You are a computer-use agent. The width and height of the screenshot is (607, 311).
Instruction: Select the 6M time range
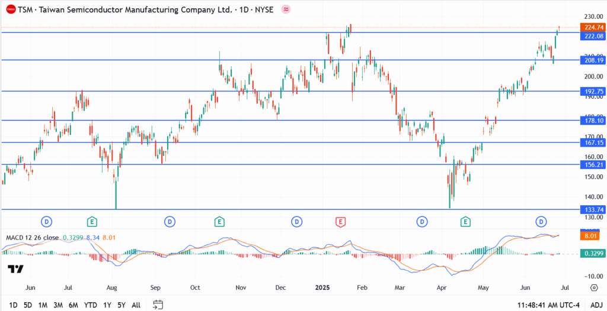coord(73,305)
